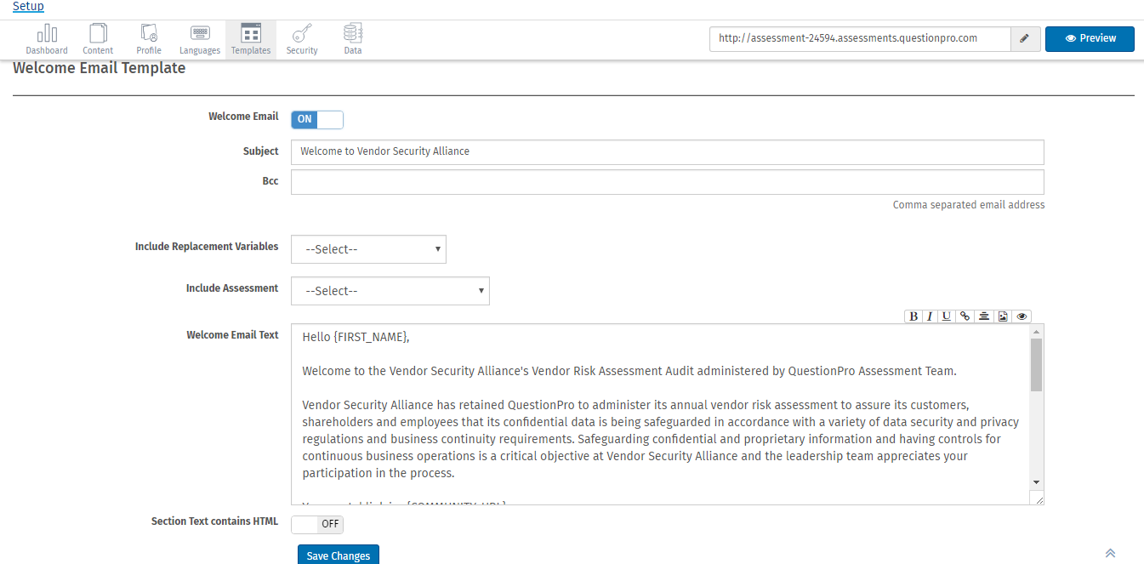This screenshot has width=1144, height=564.
Task: Click the Languages icon
Action: pos(199,38)
